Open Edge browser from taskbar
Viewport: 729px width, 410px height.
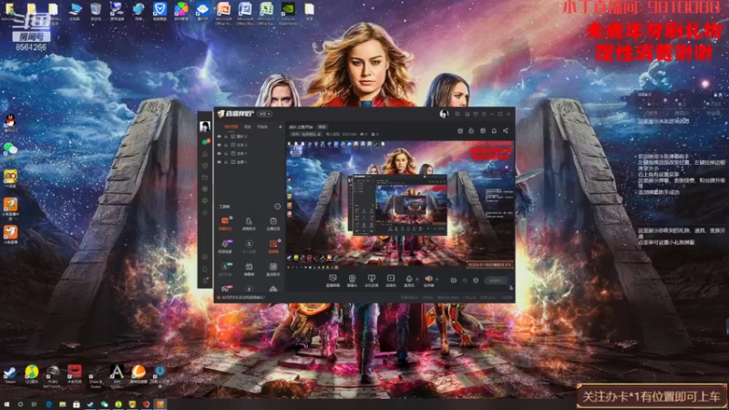pos(49,405)
